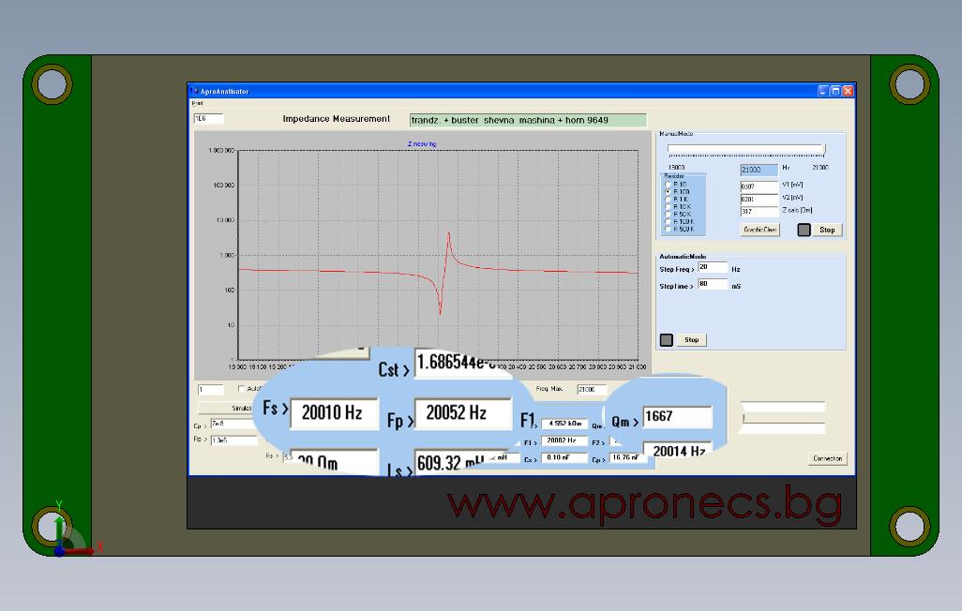Image resolution: width=962 pixels, height=611 pixels.
Task: Click the Step Freq input field
Action: pyautogui.click(x=713, y=267)
